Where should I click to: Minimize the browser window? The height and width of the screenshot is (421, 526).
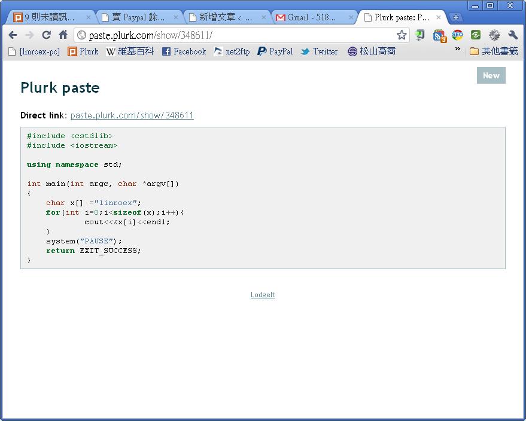tap(475, 5)
